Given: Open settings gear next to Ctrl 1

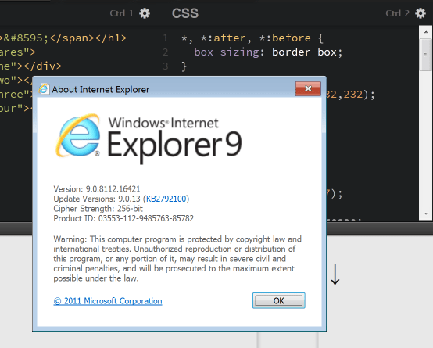Looking at the screenshot, I should click(145, 13).
